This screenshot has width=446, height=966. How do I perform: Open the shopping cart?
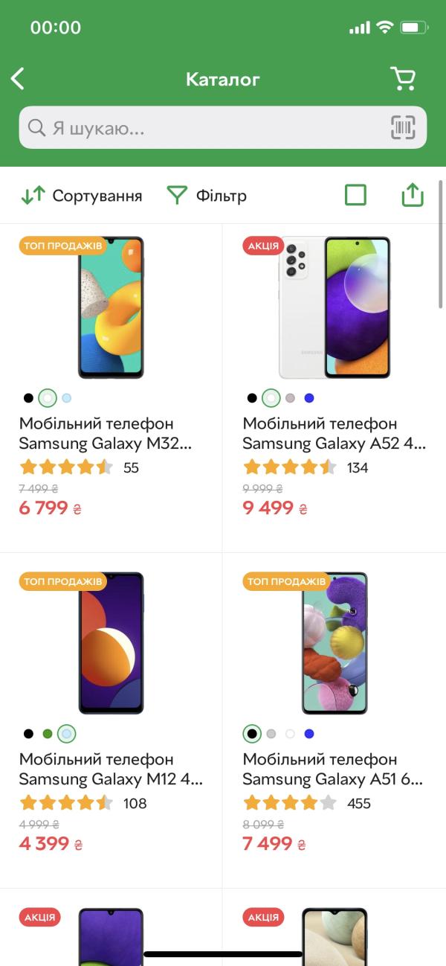[x=403, y=79]
